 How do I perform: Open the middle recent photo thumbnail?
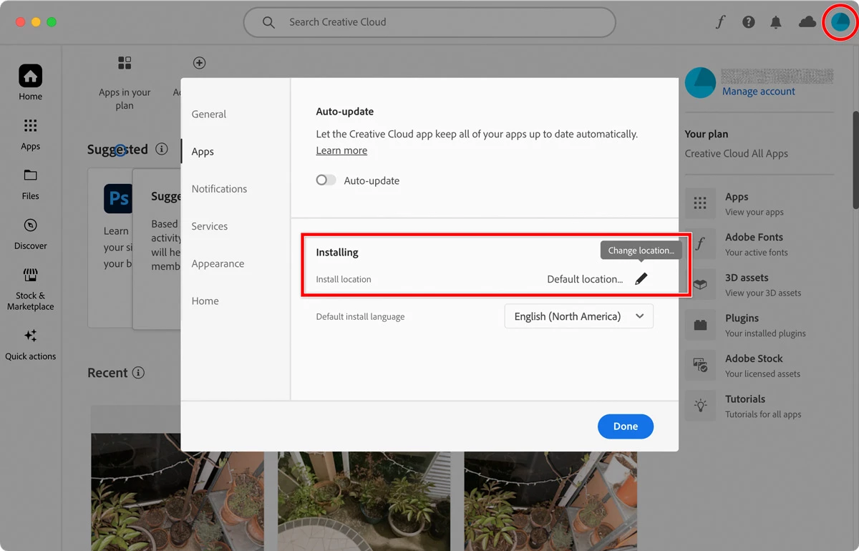364,501
